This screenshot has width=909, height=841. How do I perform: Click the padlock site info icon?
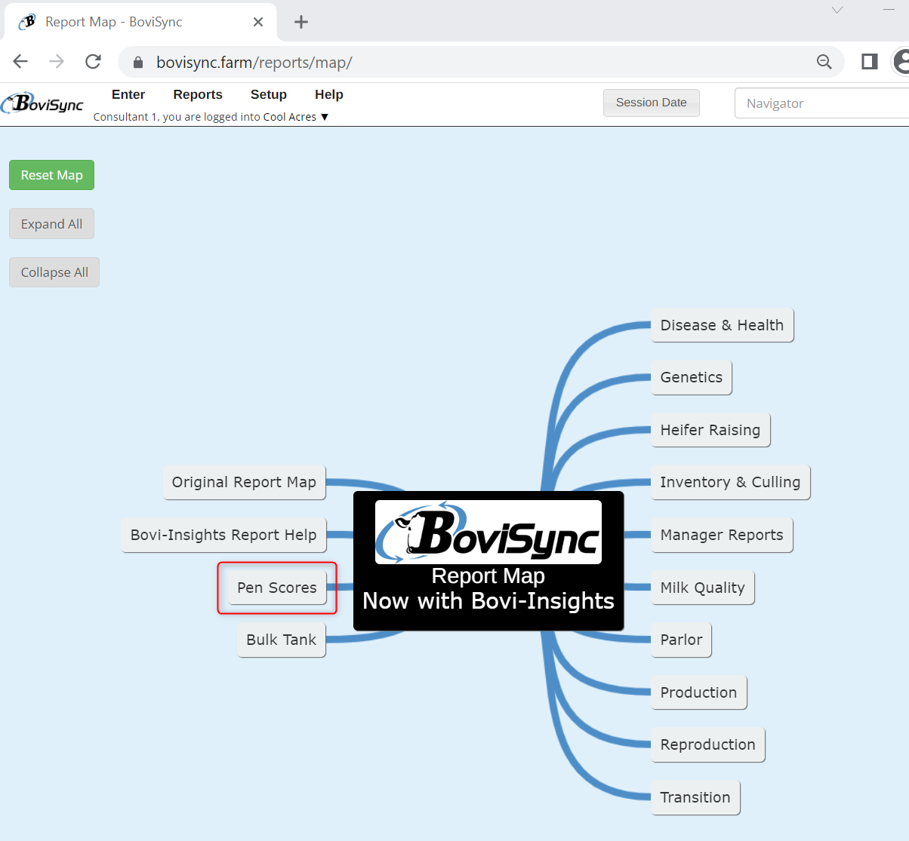[x=137, y=63]
